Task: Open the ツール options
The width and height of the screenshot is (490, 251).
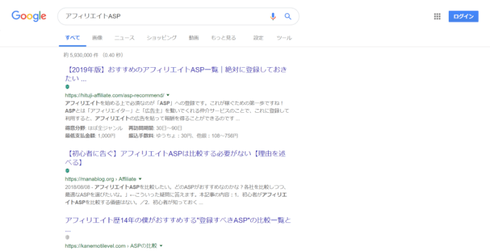Action: tap(284, 38)
